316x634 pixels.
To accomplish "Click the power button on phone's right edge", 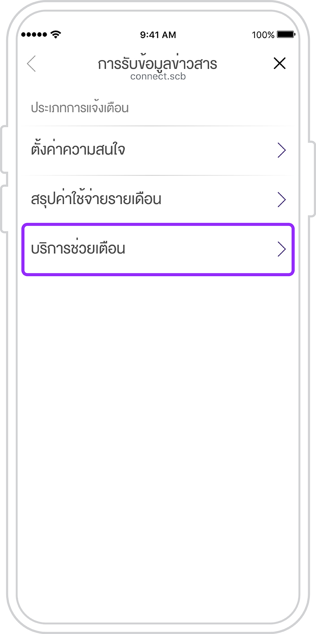I will point(312,179).
